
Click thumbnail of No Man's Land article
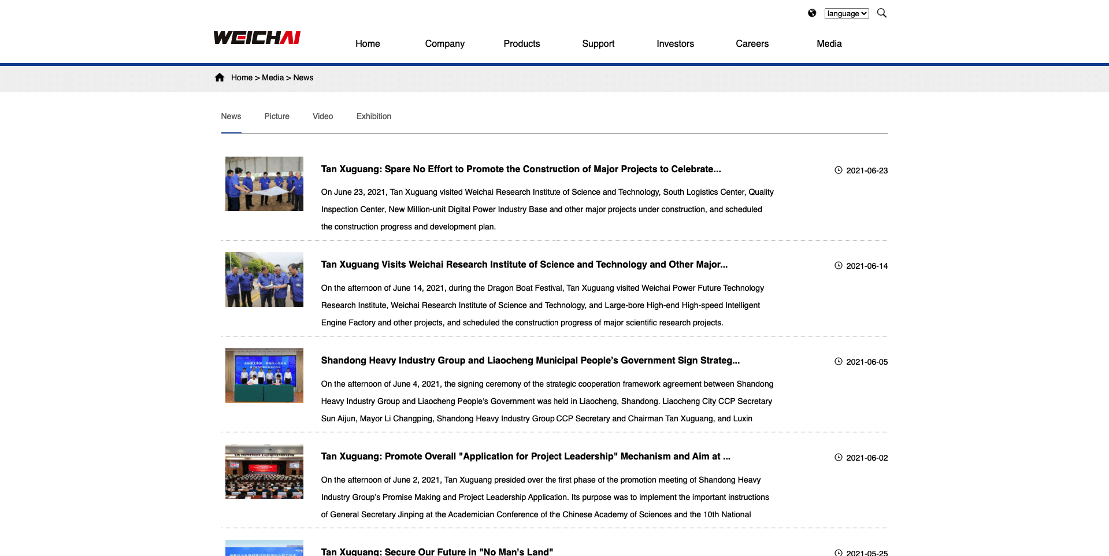[264, 548]
